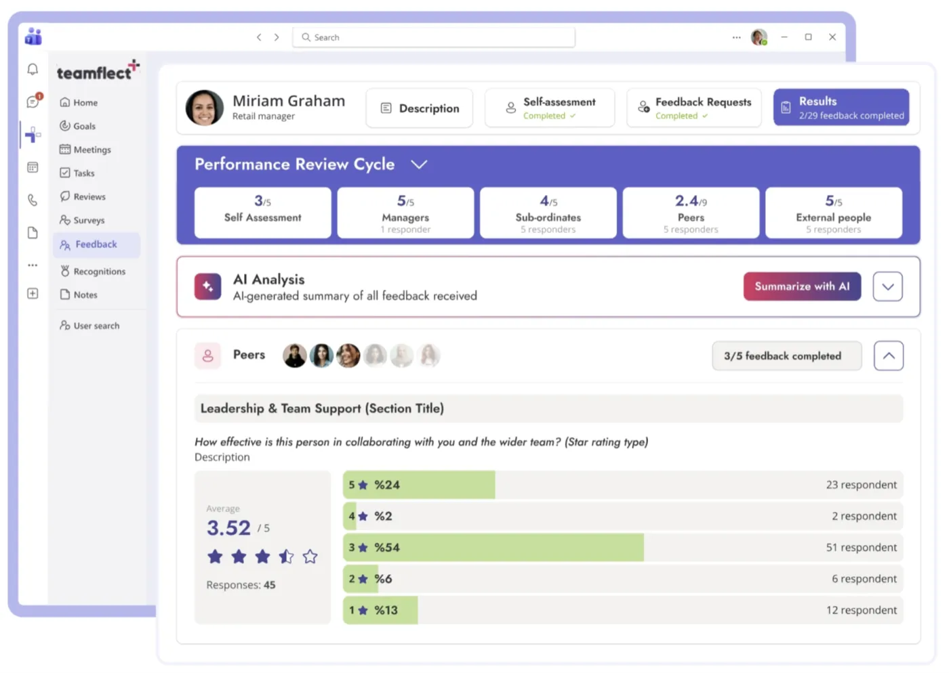Select the Self Assessment score card
This screenshot has height=673, width=949.
click(x=263, y=213)
